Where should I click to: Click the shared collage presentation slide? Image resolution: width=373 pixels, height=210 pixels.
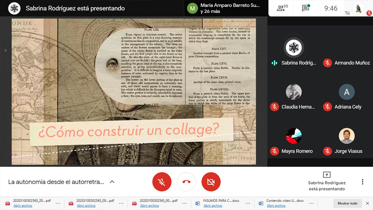[134, 92]
